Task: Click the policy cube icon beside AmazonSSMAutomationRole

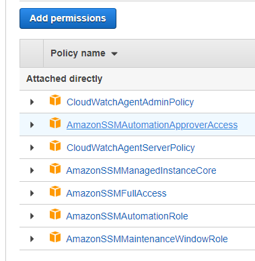Action: (x=55, y=214)
